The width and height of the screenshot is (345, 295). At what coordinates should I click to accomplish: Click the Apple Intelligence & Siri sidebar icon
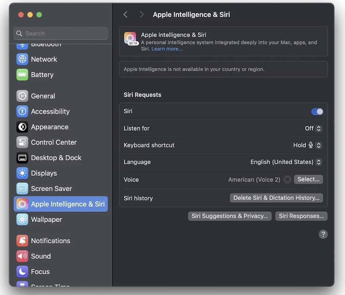coord(22,204)
